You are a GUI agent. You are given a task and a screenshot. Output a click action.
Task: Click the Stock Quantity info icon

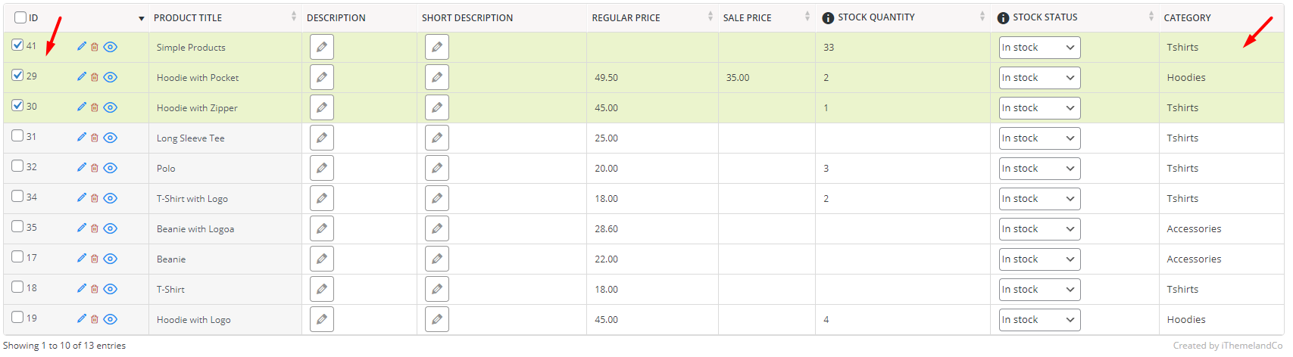tap(828, 17)
